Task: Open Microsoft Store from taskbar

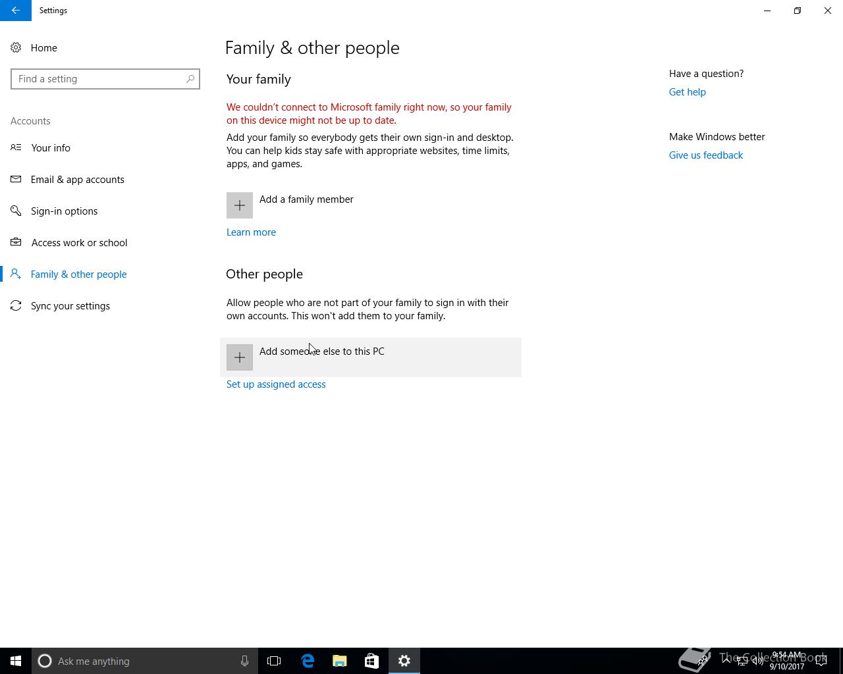Action: point(371,661)
